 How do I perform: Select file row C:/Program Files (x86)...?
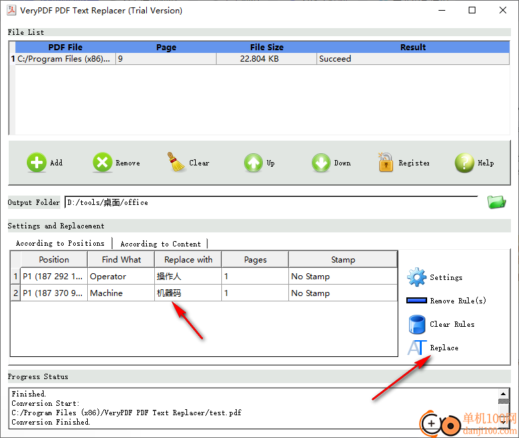[x=66, y=59]
